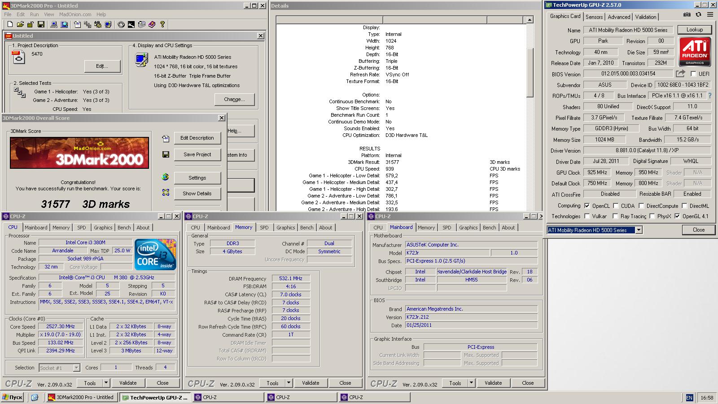718x404 pixels.
Task: Click the Save Project button
Action: (197, 154)
